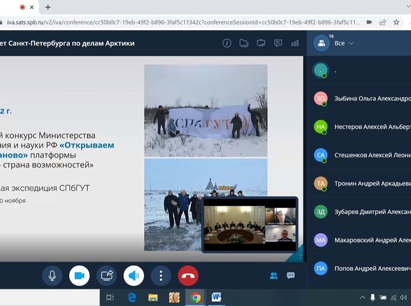411x306 pixels.
Task: Select participant Тронин Андрей Аркадьевич
Action: click(359, 183)
